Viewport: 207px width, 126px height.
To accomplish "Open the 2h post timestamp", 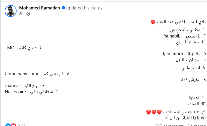I will click(x=21, y=14).
